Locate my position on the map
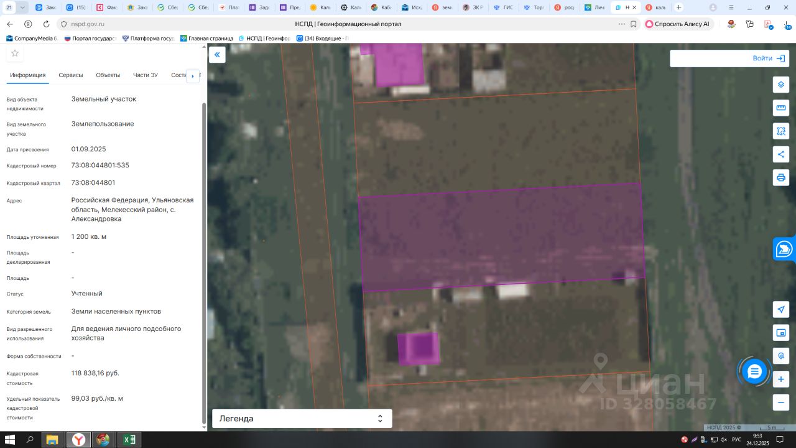Viewport: 796px width, 448px height. click(781, 309)
